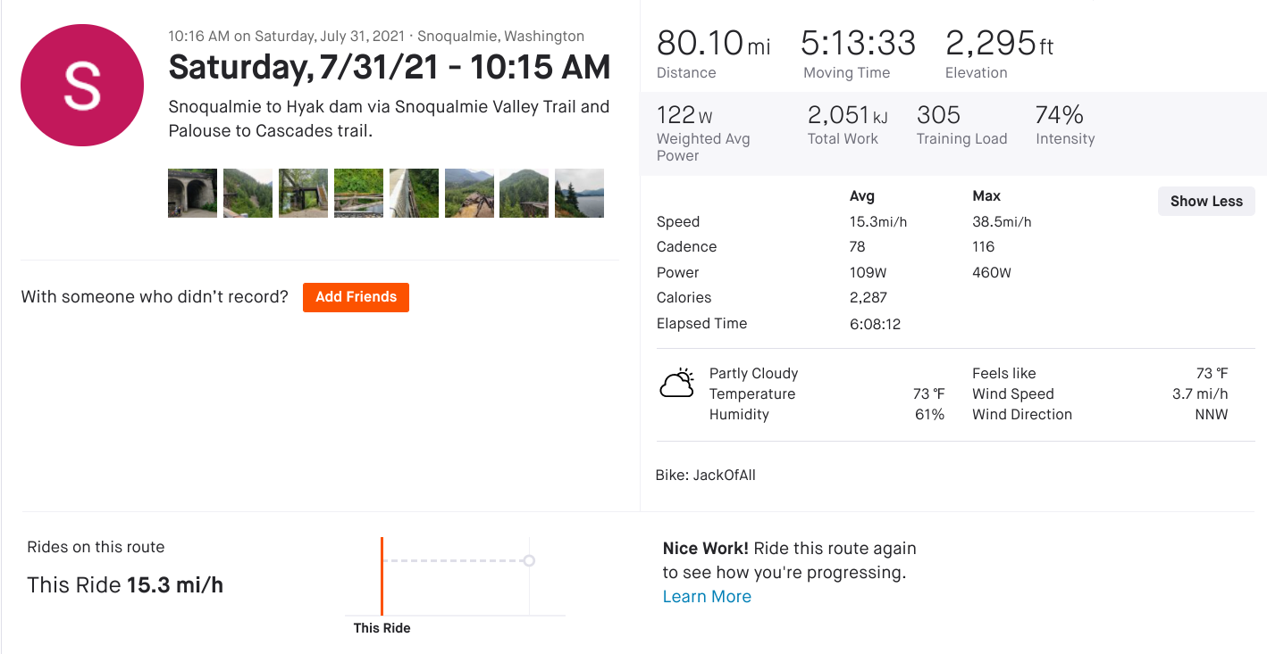Click the pink S profile avatar
The image size is (1267, 654).
[x=82, y=85]
